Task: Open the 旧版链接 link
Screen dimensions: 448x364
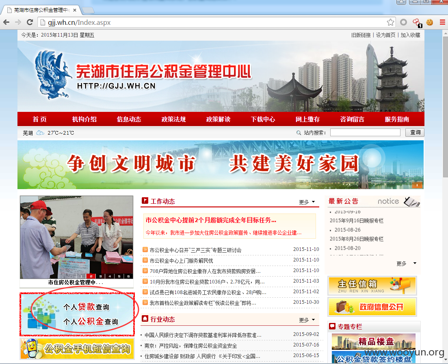Action: [x=361, y=35]
